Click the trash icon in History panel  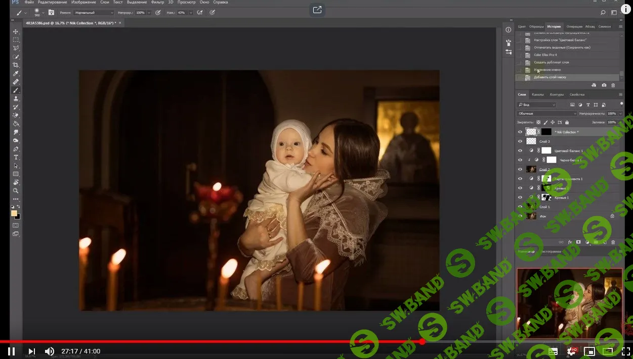click(x=613, y=85)
